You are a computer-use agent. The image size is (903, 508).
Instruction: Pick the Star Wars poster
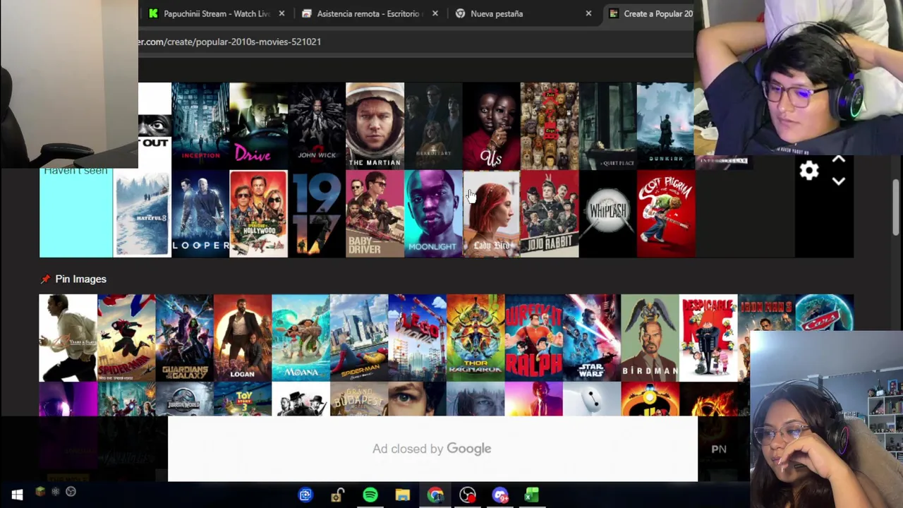592,338
